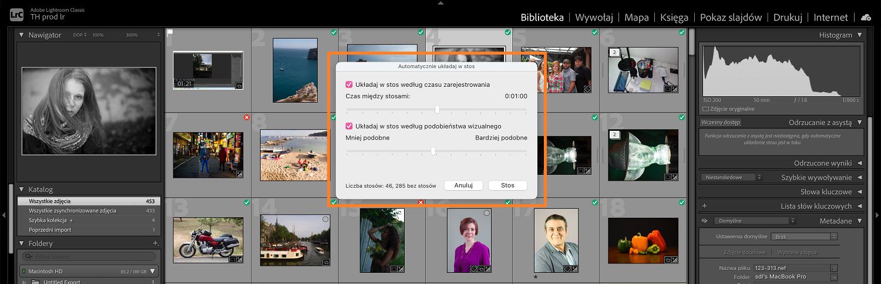Screen dimensions: 881x284
Task: Toggle stacking by visual similarity checkbox
Action: click(349, 126)
